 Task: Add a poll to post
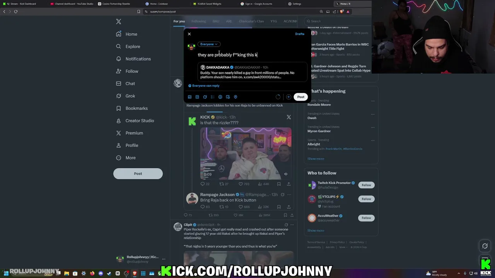click(x=212, y=97)
